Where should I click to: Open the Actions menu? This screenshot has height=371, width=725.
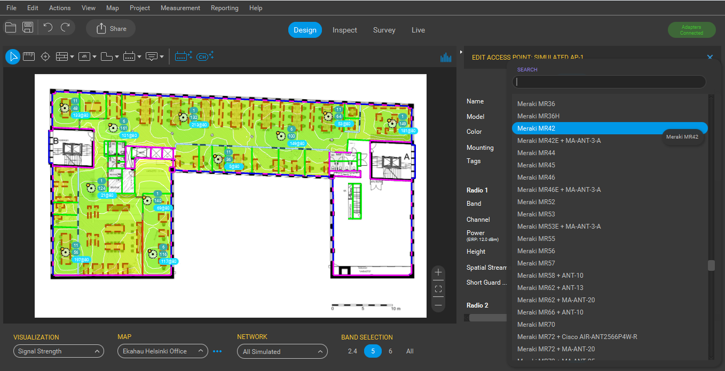(x=60, y=8)
